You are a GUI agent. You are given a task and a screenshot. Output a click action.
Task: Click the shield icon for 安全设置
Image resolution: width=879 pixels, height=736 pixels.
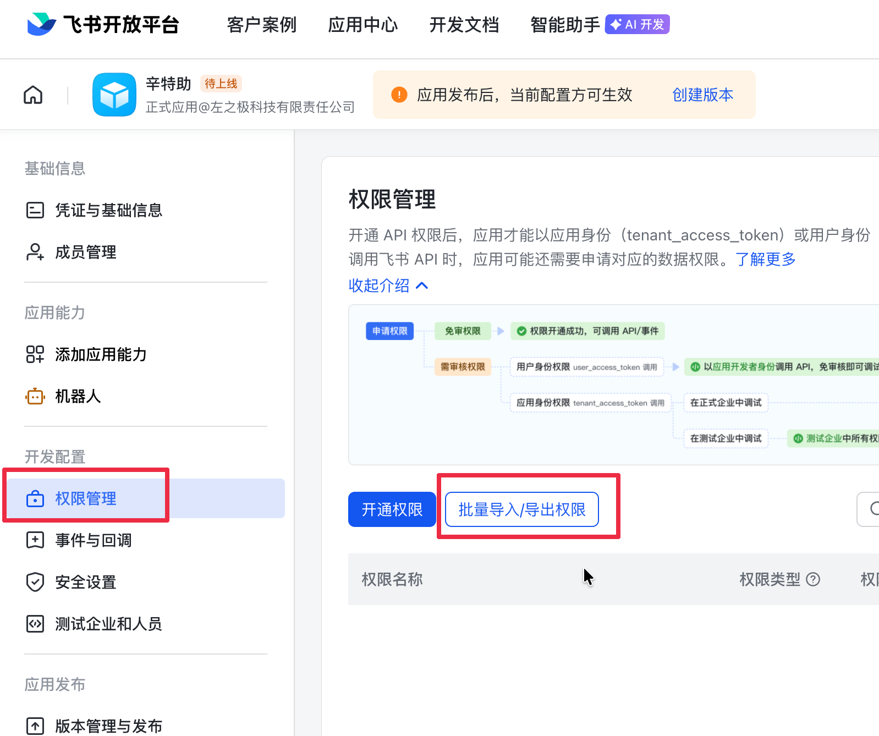click(35, 582)
